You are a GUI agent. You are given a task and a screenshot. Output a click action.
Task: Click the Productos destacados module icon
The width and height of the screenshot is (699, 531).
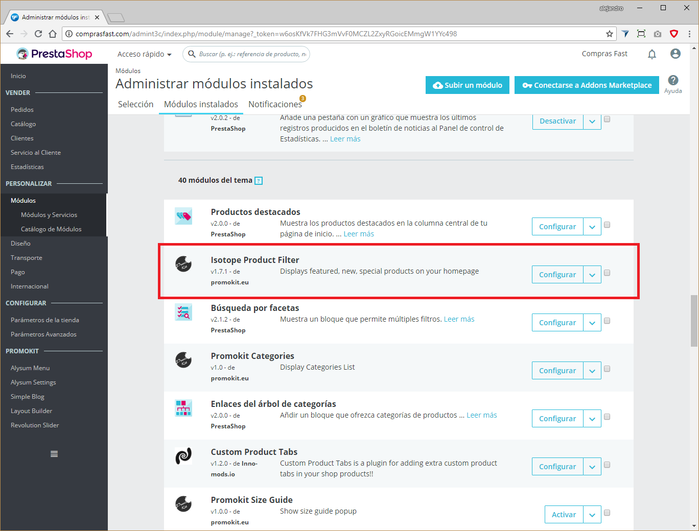(x=183, y=216)
